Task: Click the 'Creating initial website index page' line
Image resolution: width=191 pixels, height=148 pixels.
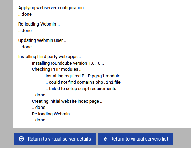Action: [x=67, y=101]
